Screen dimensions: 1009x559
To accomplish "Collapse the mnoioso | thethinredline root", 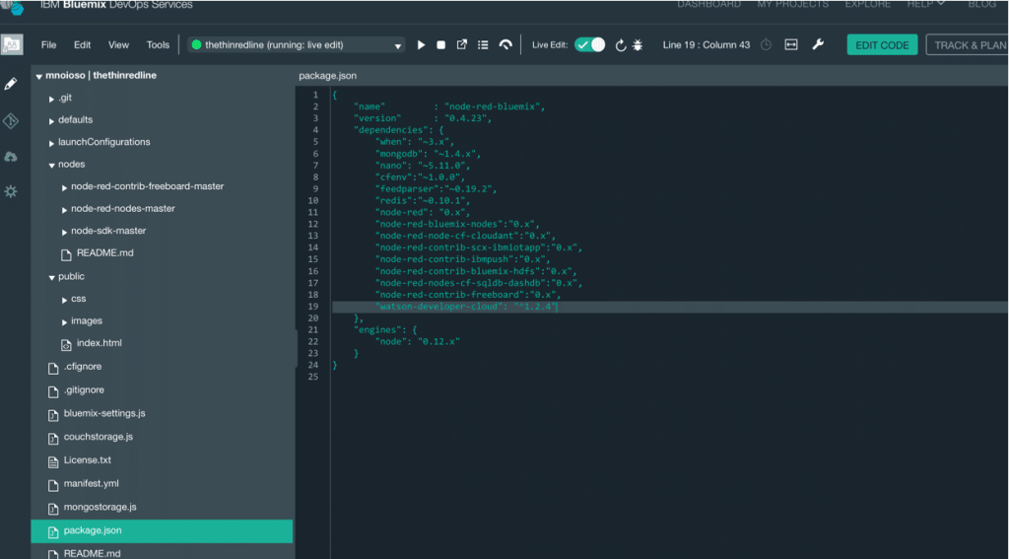I will point(39,76).
